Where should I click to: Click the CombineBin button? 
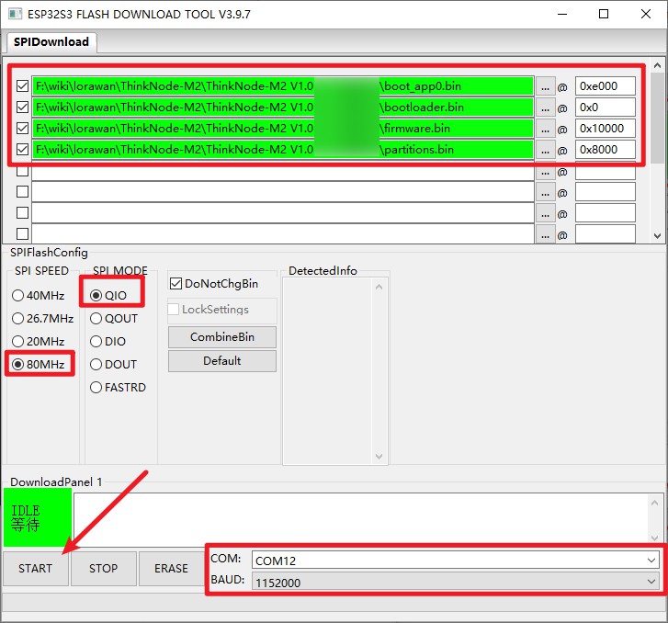(x=222, y=337)
